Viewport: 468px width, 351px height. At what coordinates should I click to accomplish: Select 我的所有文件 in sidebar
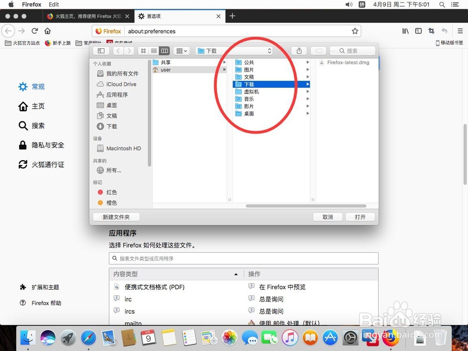click(117, 73)
